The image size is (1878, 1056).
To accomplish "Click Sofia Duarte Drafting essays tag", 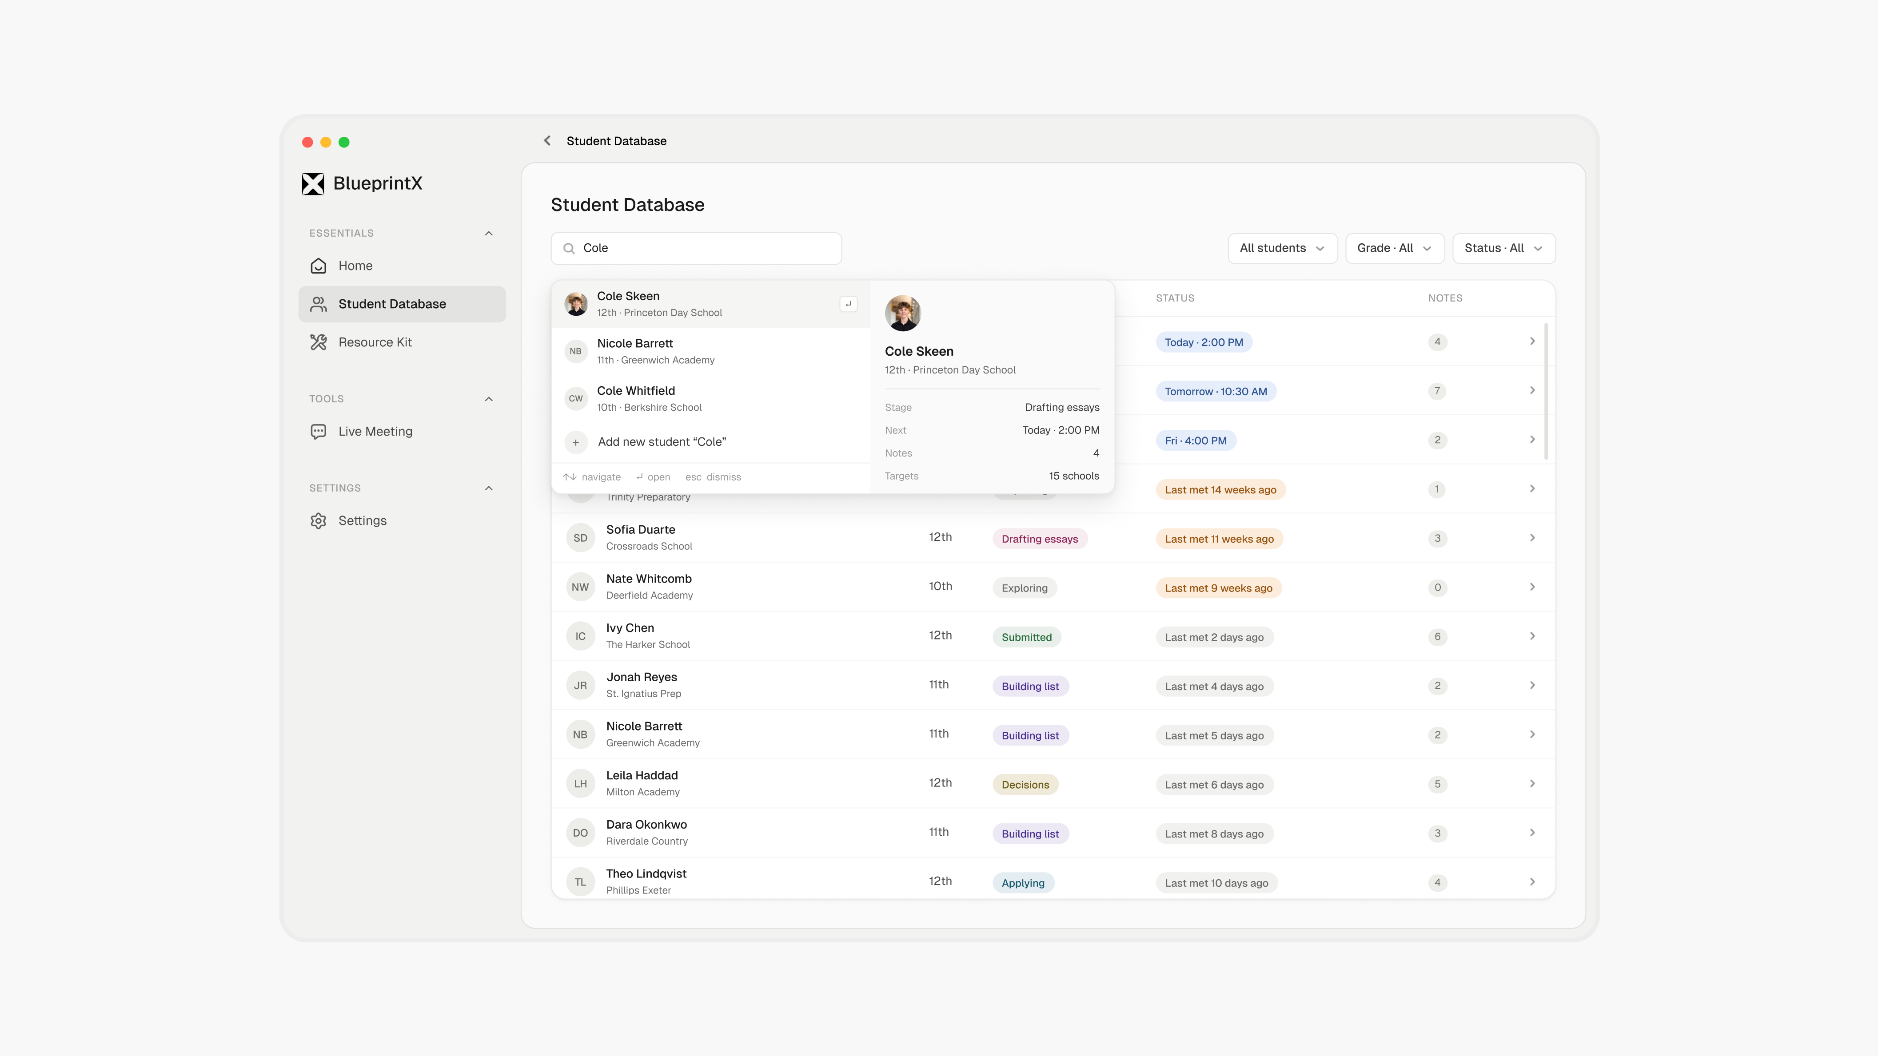I will (1040, 539).
